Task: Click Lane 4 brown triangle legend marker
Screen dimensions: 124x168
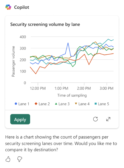Action: click(76, 104)
